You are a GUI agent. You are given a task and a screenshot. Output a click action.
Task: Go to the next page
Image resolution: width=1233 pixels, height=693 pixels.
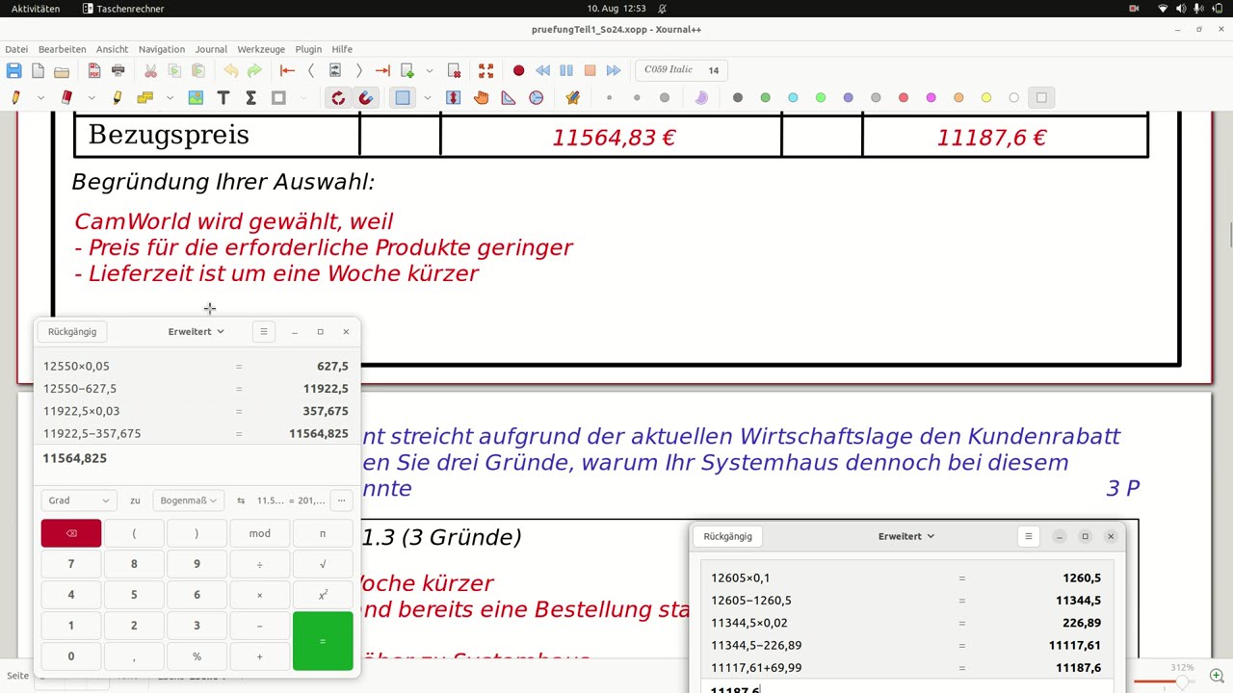pyautogui.click(x=358, y=70)
